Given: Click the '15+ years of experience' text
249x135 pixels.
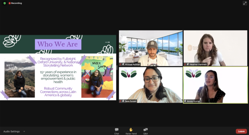Looking at the screenshot, I should tap(58, 77).
